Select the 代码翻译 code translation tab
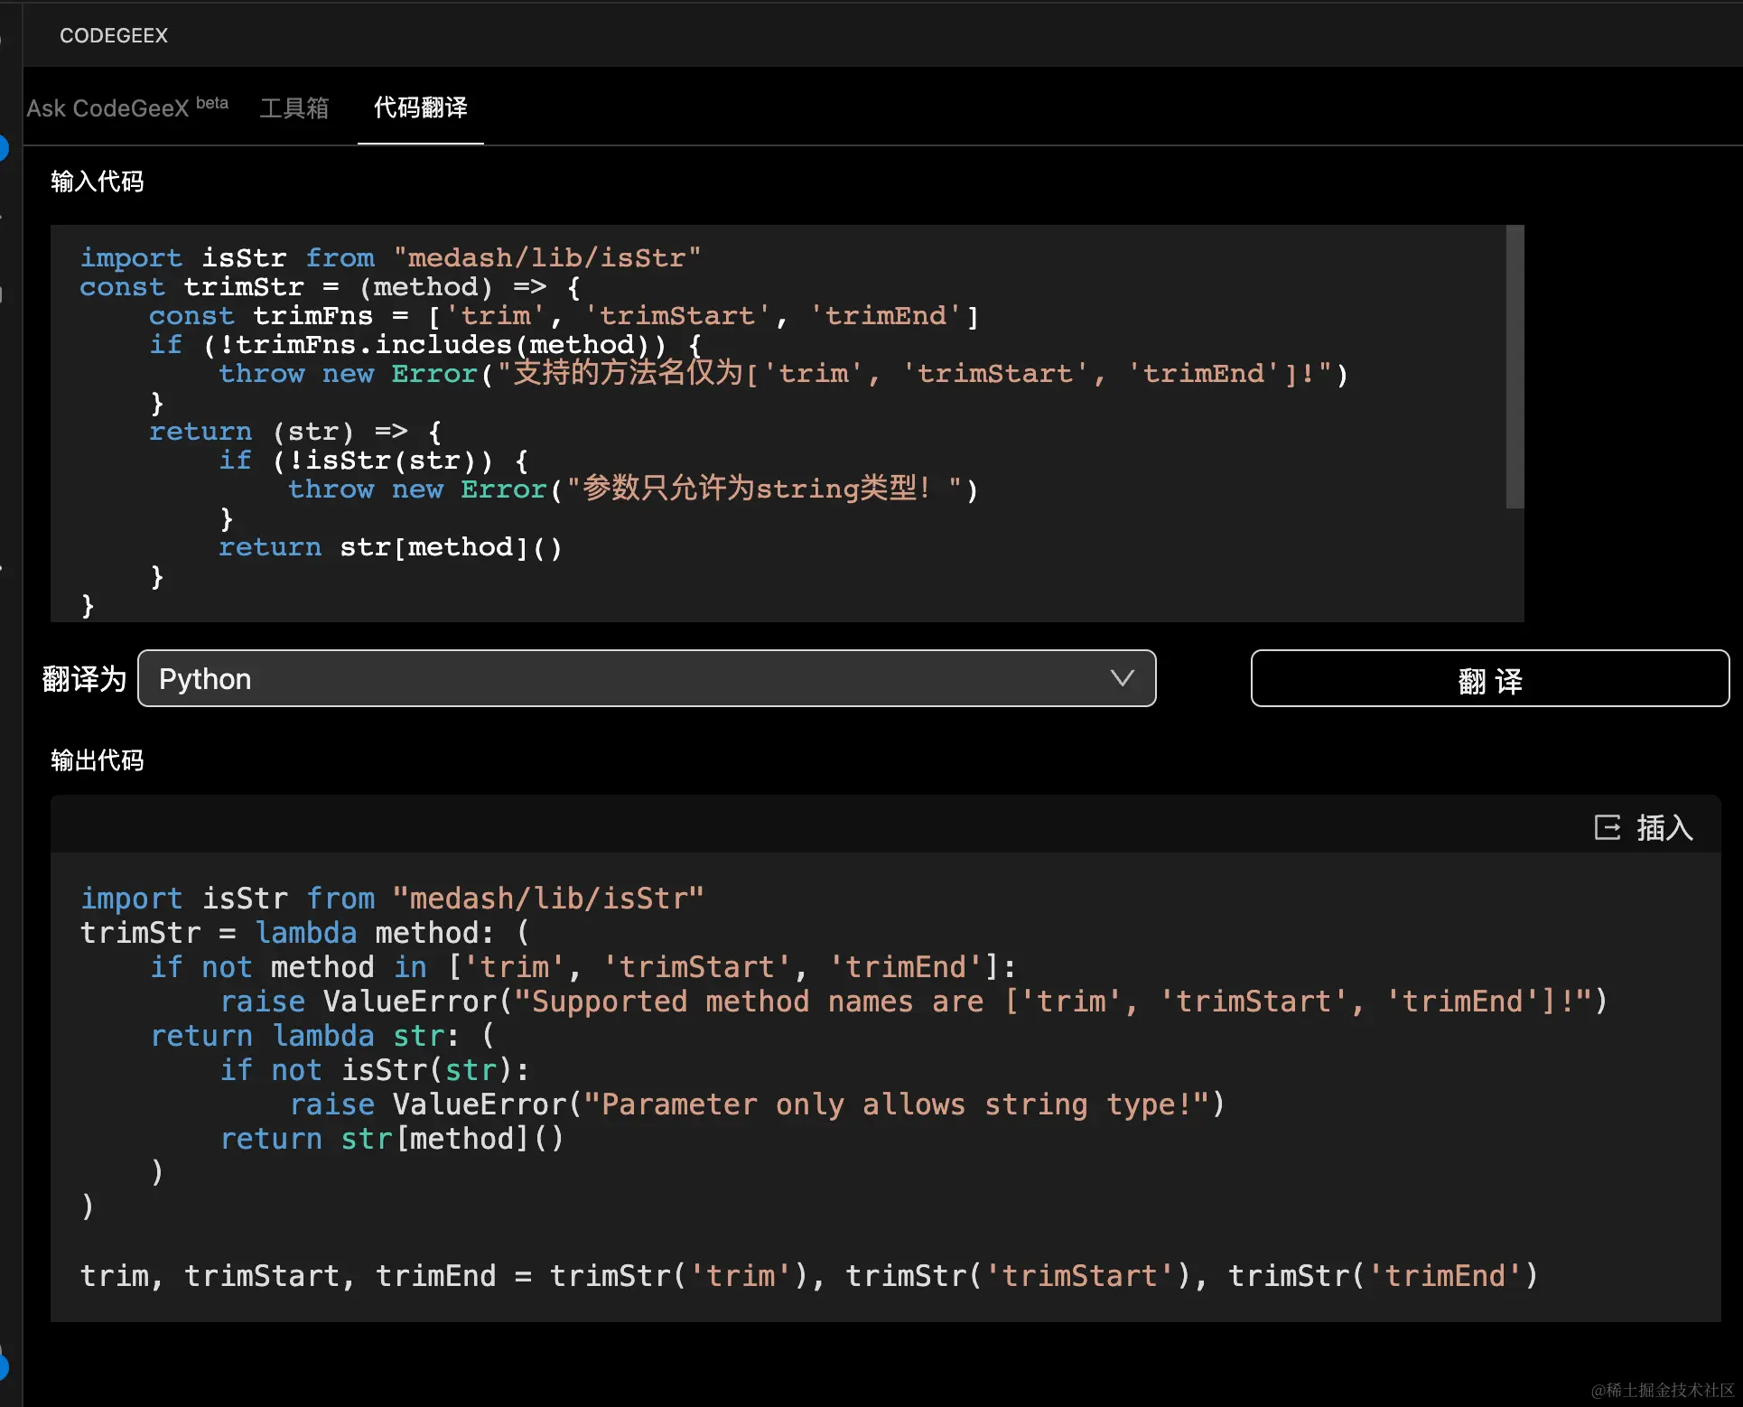This screenshot has height=1407, width=1743. coord(420,108)
